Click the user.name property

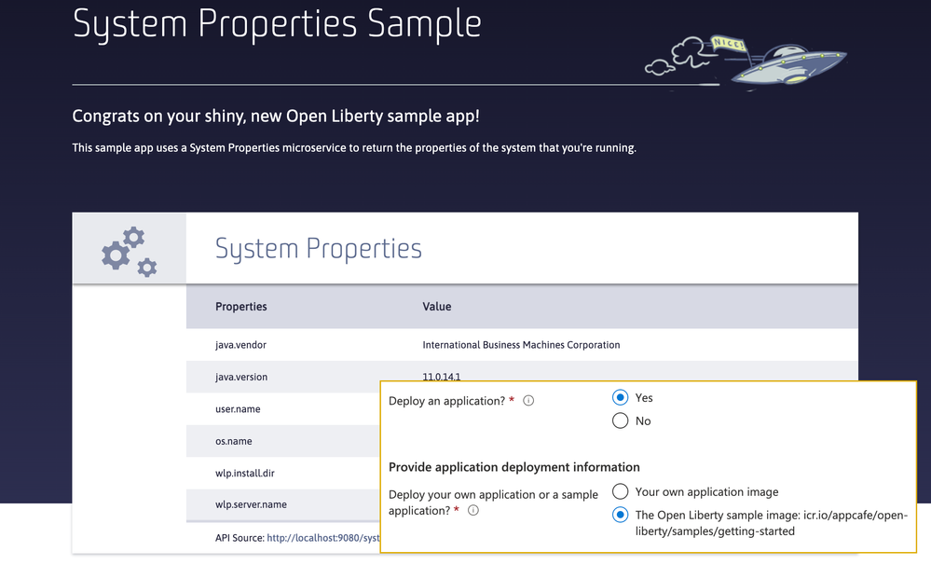(238, 408)
